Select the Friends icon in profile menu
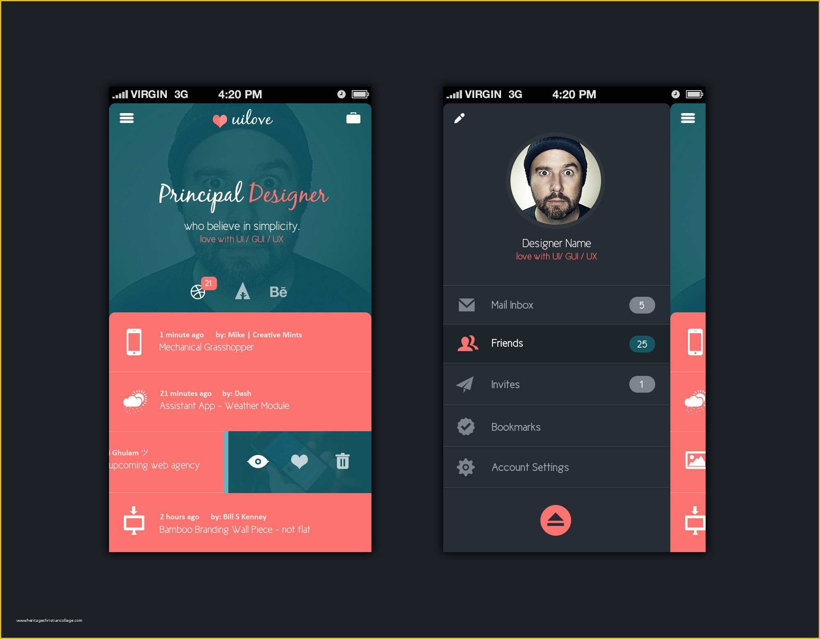 (x=466, y=344)
